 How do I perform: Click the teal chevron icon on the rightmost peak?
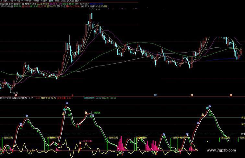tap(207, 108)
